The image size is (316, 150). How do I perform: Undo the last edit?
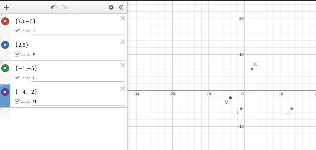(54, 7)
